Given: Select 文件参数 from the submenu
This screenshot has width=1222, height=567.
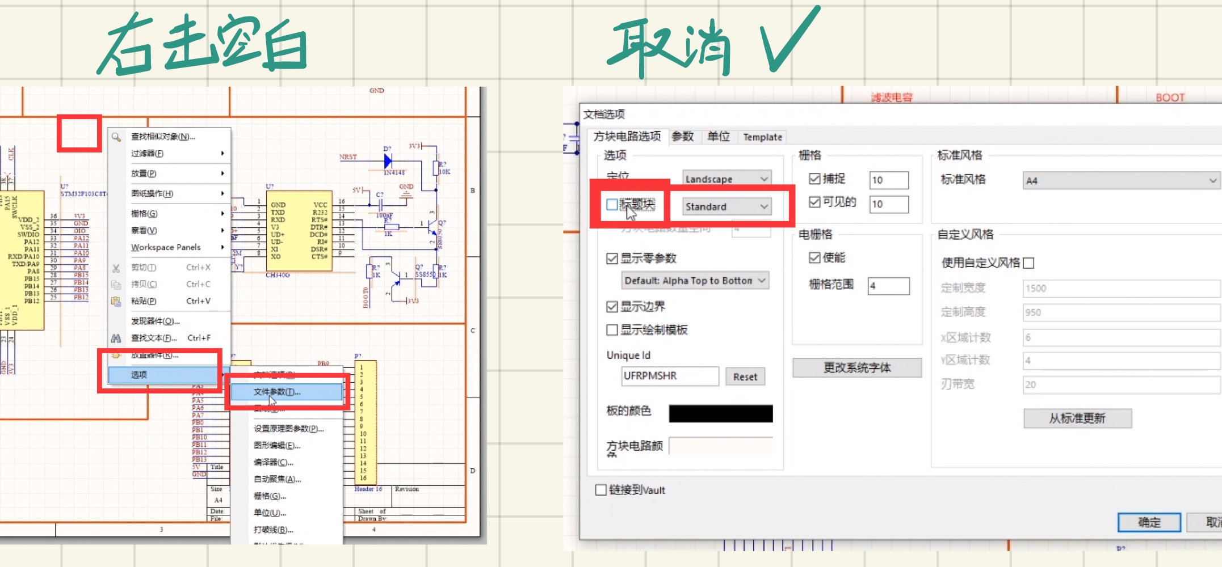Looking at the screenshot, I should pyautogui.click(x=278, y=392).
